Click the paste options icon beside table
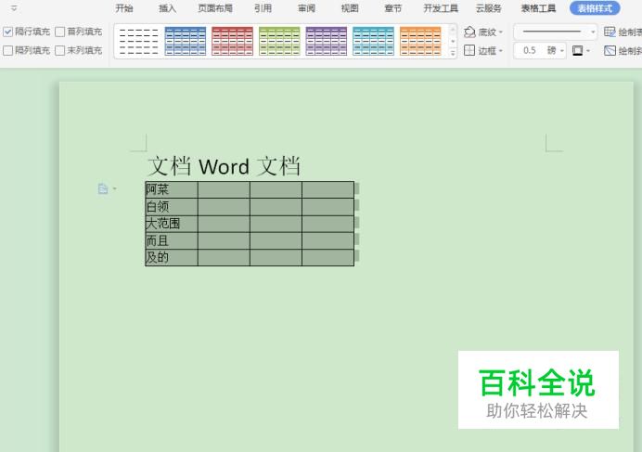The width and height of the screenshot is (642, 452). click(x=103, y=189)
